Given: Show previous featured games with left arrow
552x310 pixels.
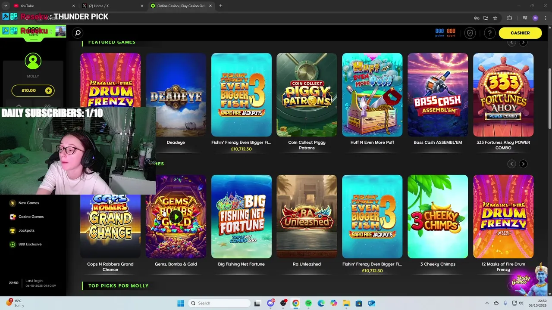Looking at the screenshot, I should coord(511,42).
